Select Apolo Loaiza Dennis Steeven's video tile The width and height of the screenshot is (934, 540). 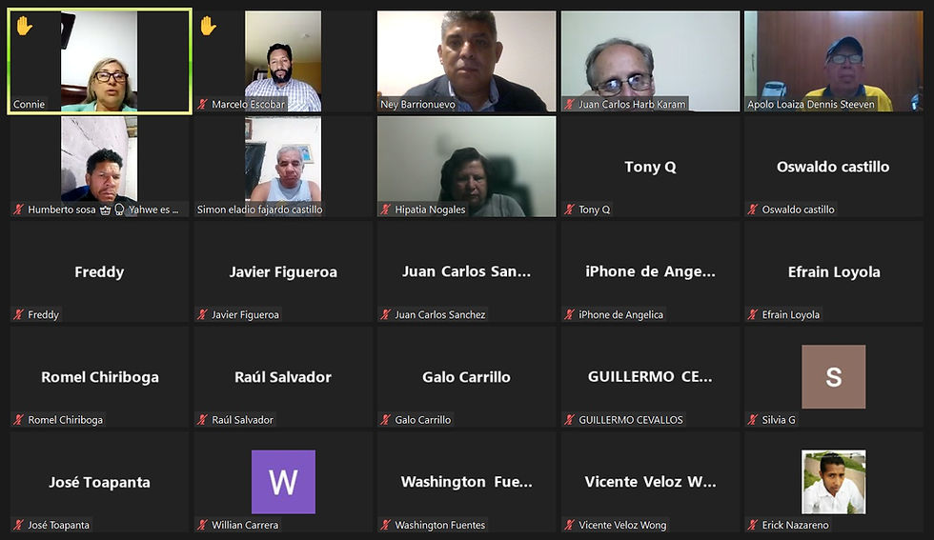pos(833,61)
